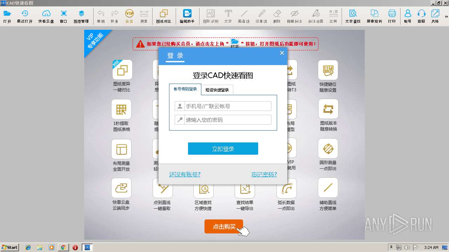The image size is (449, 252).
Task: Expand the toolbar overflow chevron
Action: [x=447, y=16]
